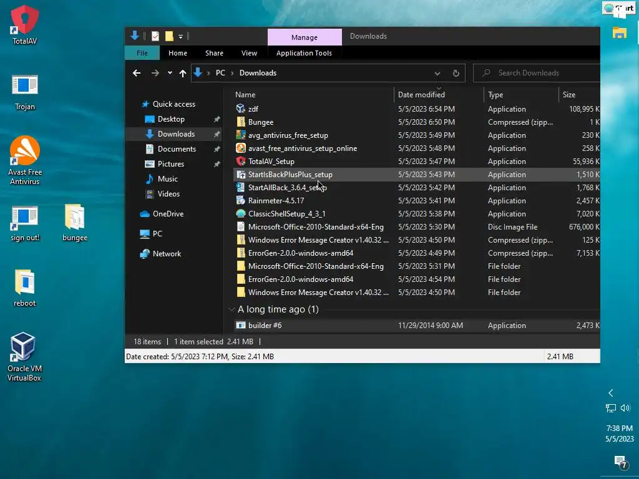Switch to the Share ribbon tab
This screenshot has width=639, height=479.
[215, 53]
